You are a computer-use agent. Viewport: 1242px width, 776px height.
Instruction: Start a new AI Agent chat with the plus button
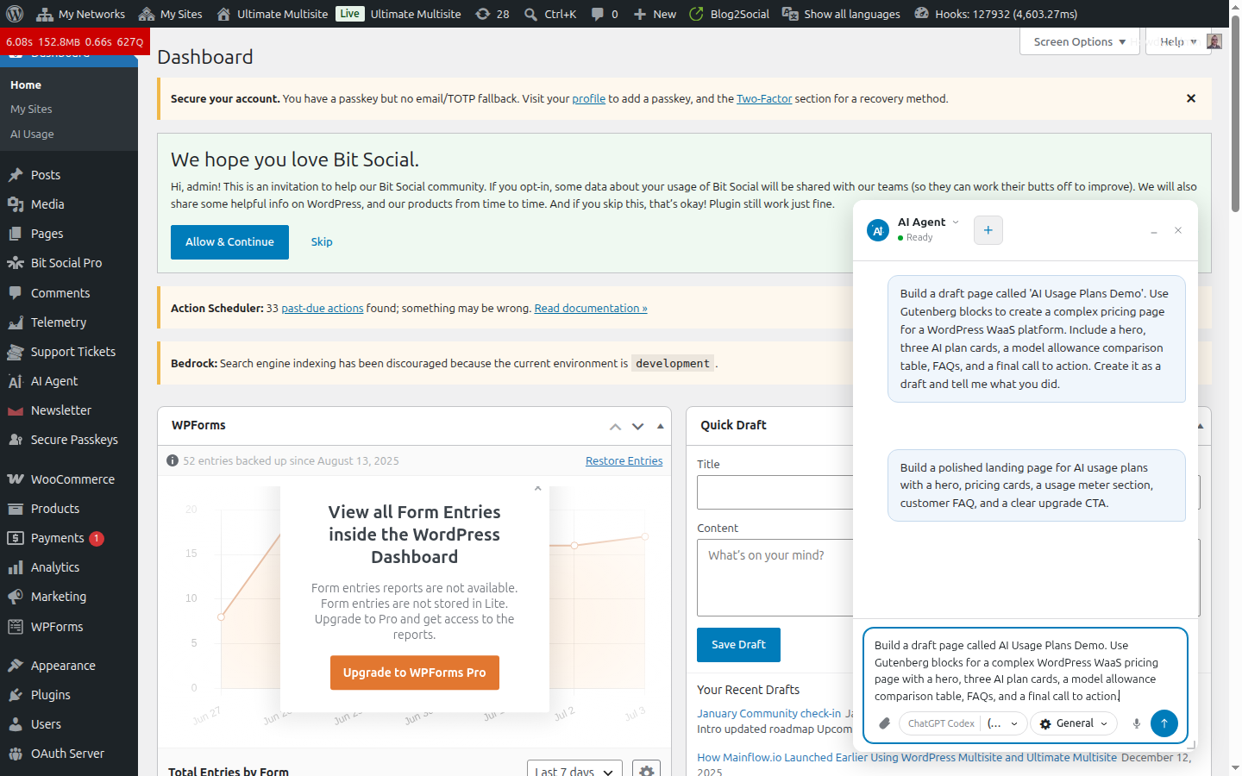(x=988, y=230)
